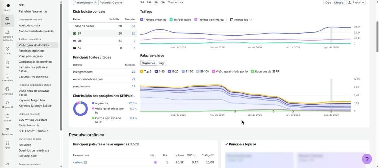The height and width of the screenshot is (168, 379).
Task: Select the Pago keywords tab
Action: pos(162,63)
